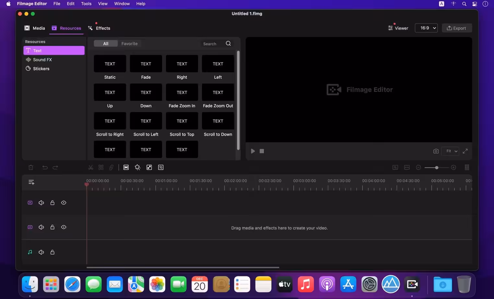Click the timeline zoom in plus icon
This screenshot has height=299, width=494.
[x=453, y=167]
